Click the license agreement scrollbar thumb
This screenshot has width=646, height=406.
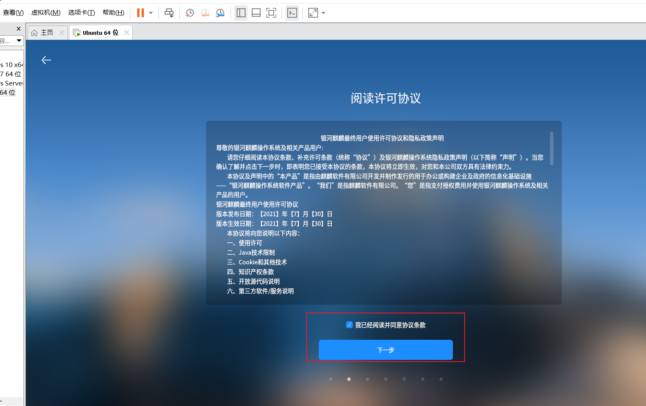pos(552,148)
